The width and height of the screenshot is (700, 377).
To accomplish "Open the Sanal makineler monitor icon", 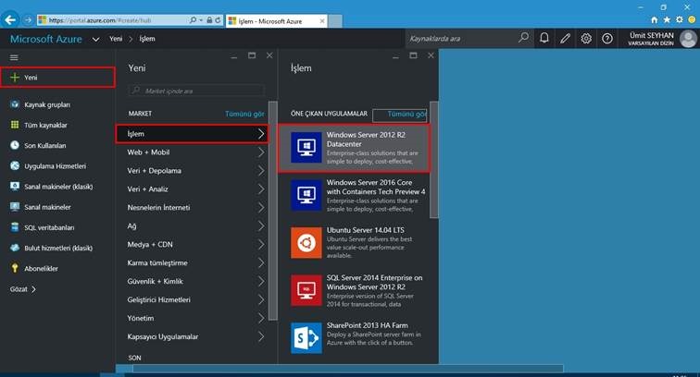I will [x=15, y=207].
